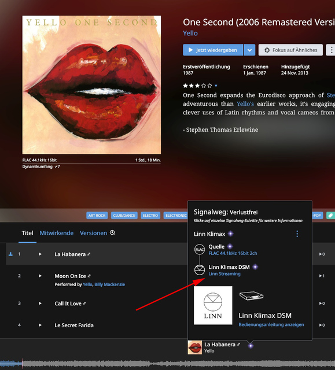Play track 4 Le Secret Farida

click(40, 325)
